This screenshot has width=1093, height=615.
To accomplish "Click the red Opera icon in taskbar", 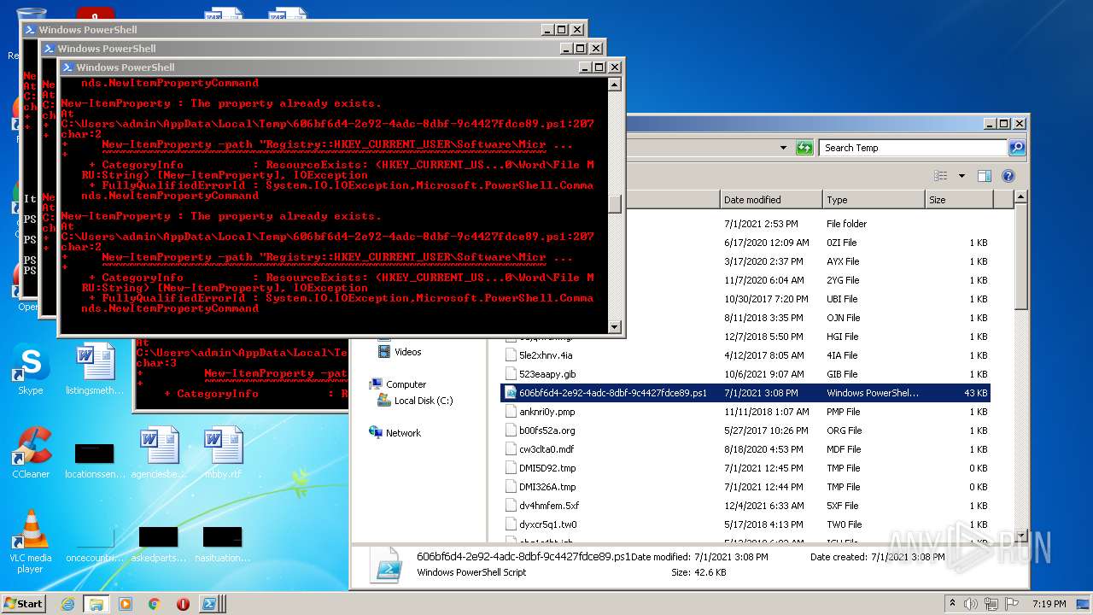I will point(183,604).
